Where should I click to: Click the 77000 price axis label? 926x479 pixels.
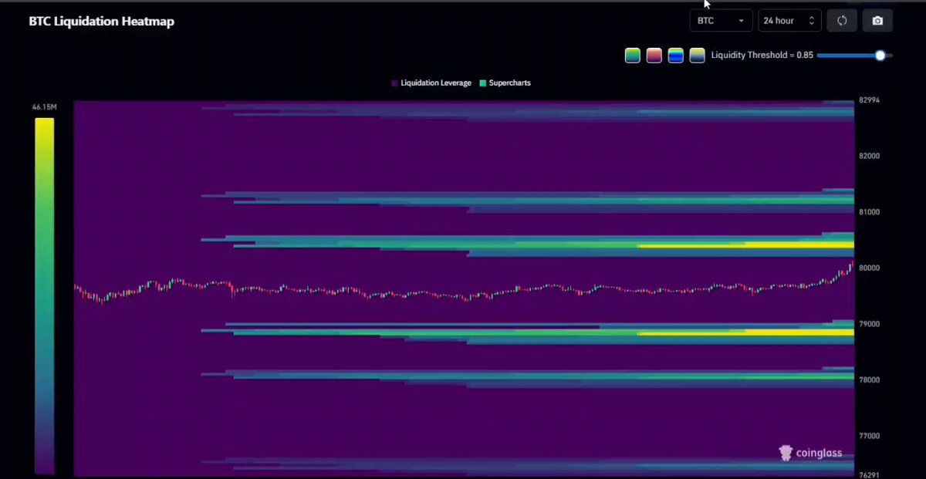click(x=869, y=436)
